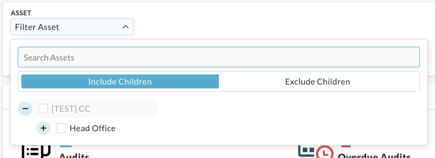Tick the [TEST] CC checkbox
The image size is (435, 158).
point(43,109)
